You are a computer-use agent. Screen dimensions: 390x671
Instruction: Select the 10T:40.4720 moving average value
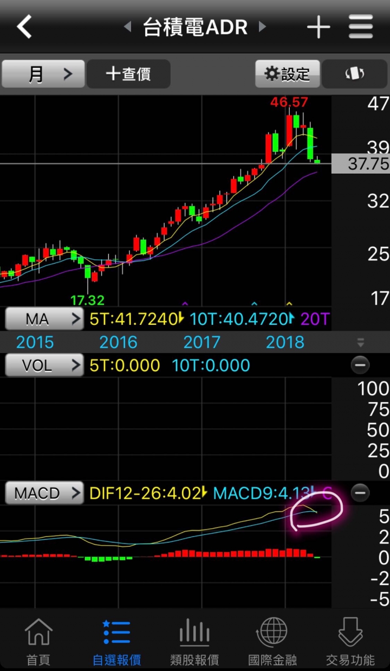238,319
